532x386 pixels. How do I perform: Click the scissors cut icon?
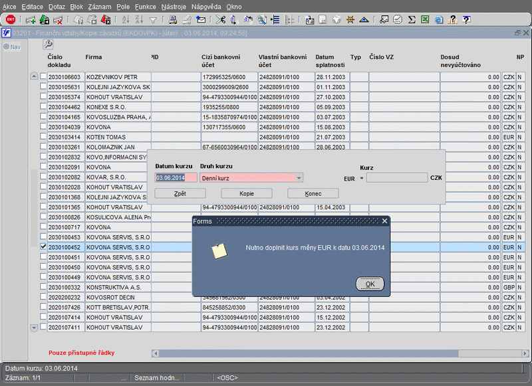click(x=221, y=20)
